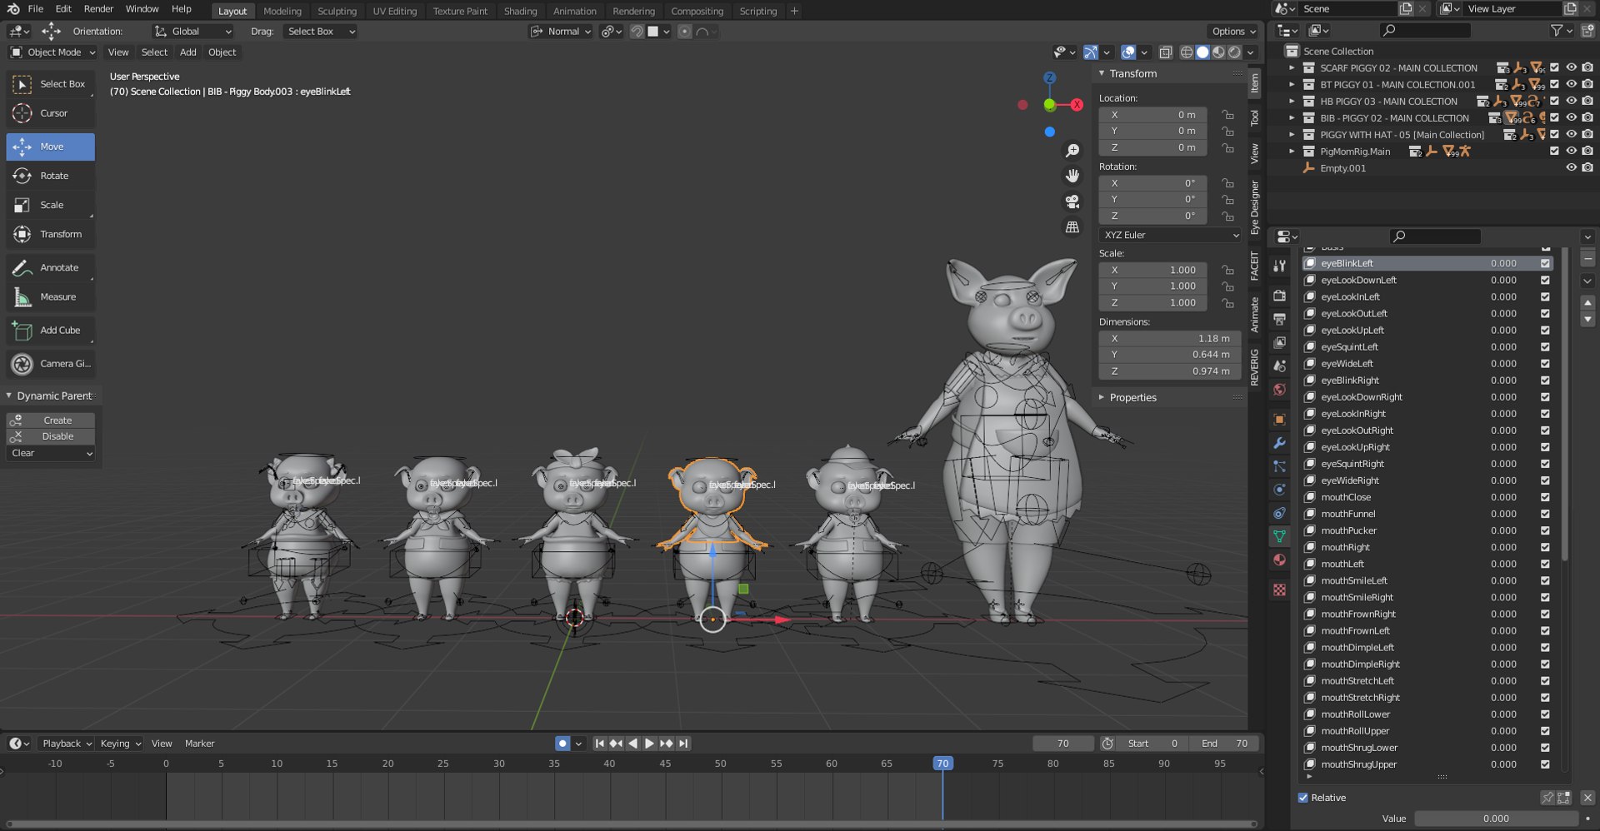
Task: Open the Options dropdown in viewport header
Action: (1234, 32)
